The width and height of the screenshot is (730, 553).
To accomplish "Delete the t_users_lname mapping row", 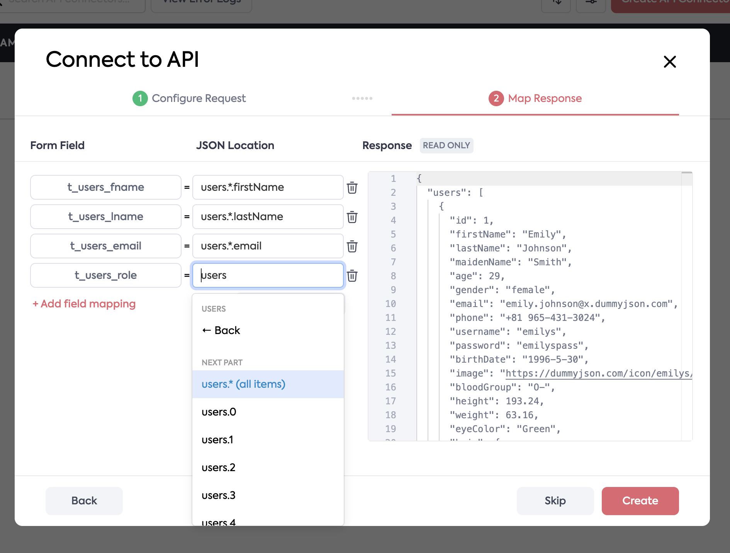I will [x=352, y=217].
